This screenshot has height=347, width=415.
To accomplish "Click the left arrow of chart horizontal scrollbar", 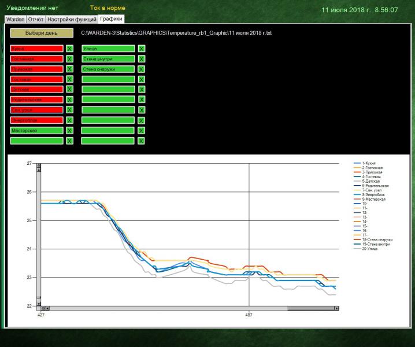I will click(47, 308).
